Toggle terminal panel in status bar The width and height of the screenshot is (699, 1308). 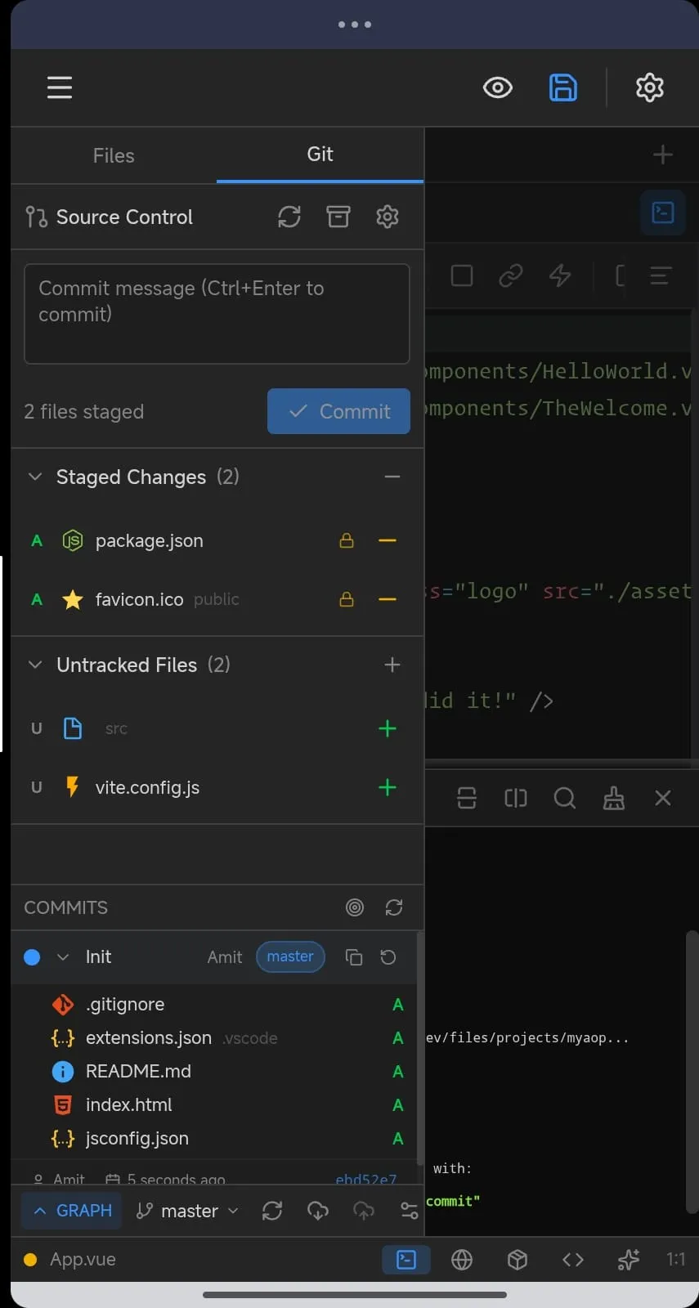point(406,1260)
